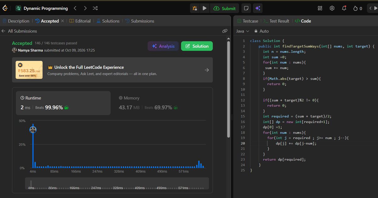This screenshot has height=198, width=378.
Task: Open the layout grid icon
Action: [320, 8]
